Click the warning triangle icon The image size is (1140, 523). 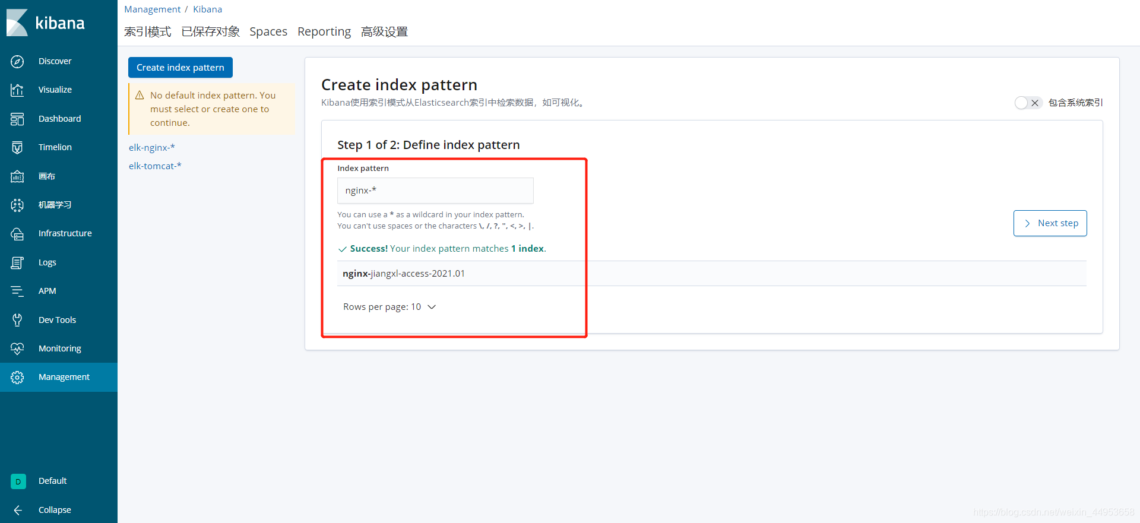[x=140, y=95]
